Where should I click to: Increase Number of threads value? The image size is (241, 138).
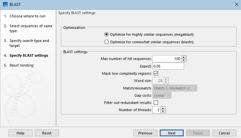coord(163,108)
